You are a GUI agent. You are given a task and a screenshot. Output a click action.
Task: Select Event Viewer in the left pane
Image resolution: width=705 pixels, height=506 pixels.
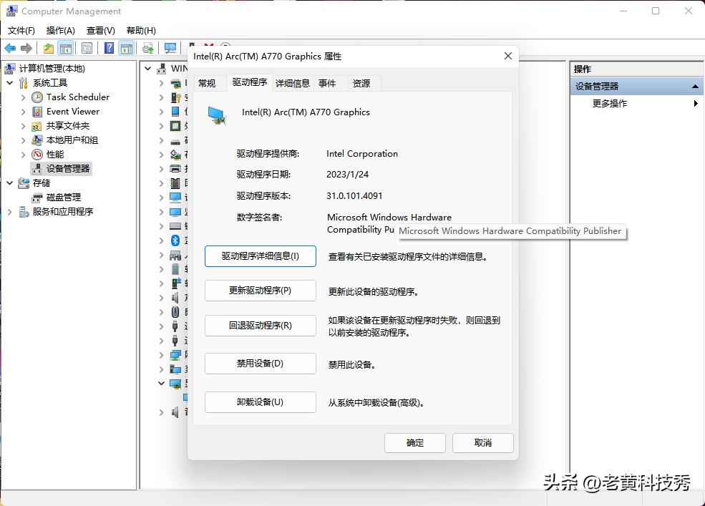point(72,111)
